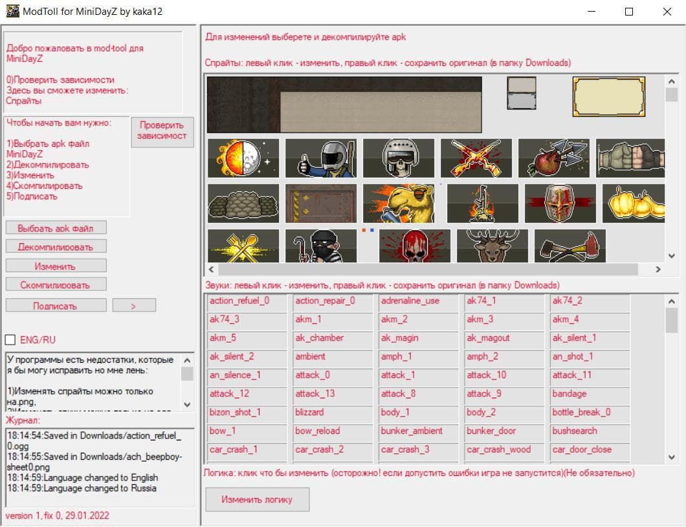Click the Скомпилировать button
The image size is (686, 527).
pos(56,285)
